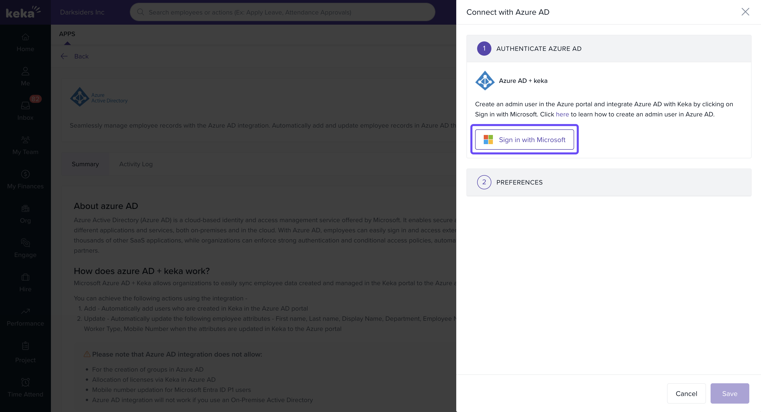Open My Finances dollar icon
Viewport: 761px width, 412px height.
25,174
